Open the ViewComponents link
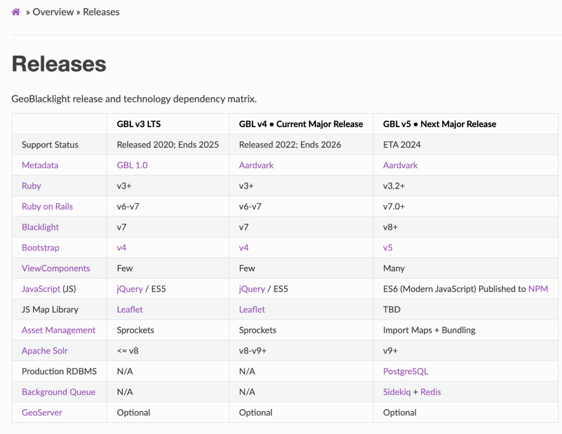 [x=56, y=268]
